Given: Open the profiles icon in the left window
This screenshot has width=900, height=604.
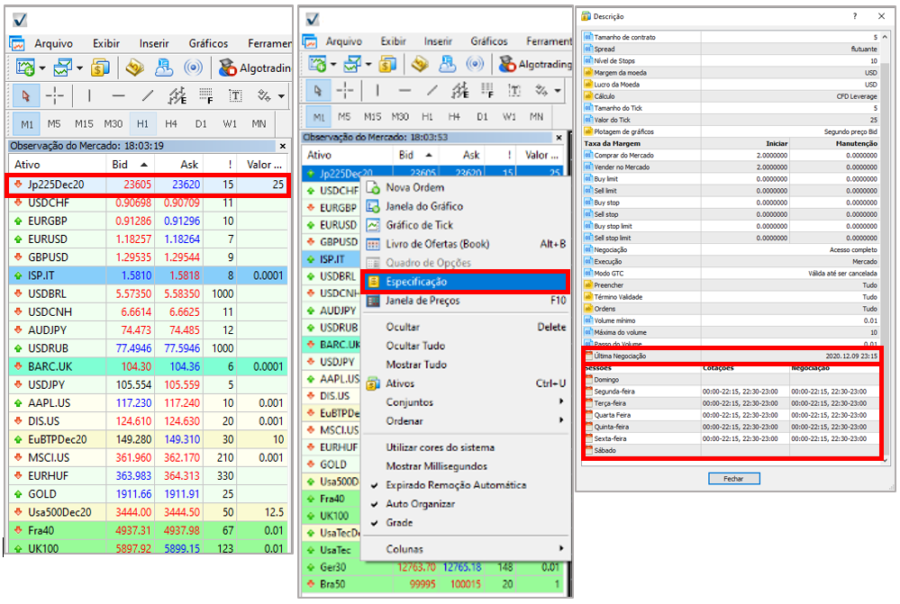Looking at the screenshot, I should click(62, 68).
